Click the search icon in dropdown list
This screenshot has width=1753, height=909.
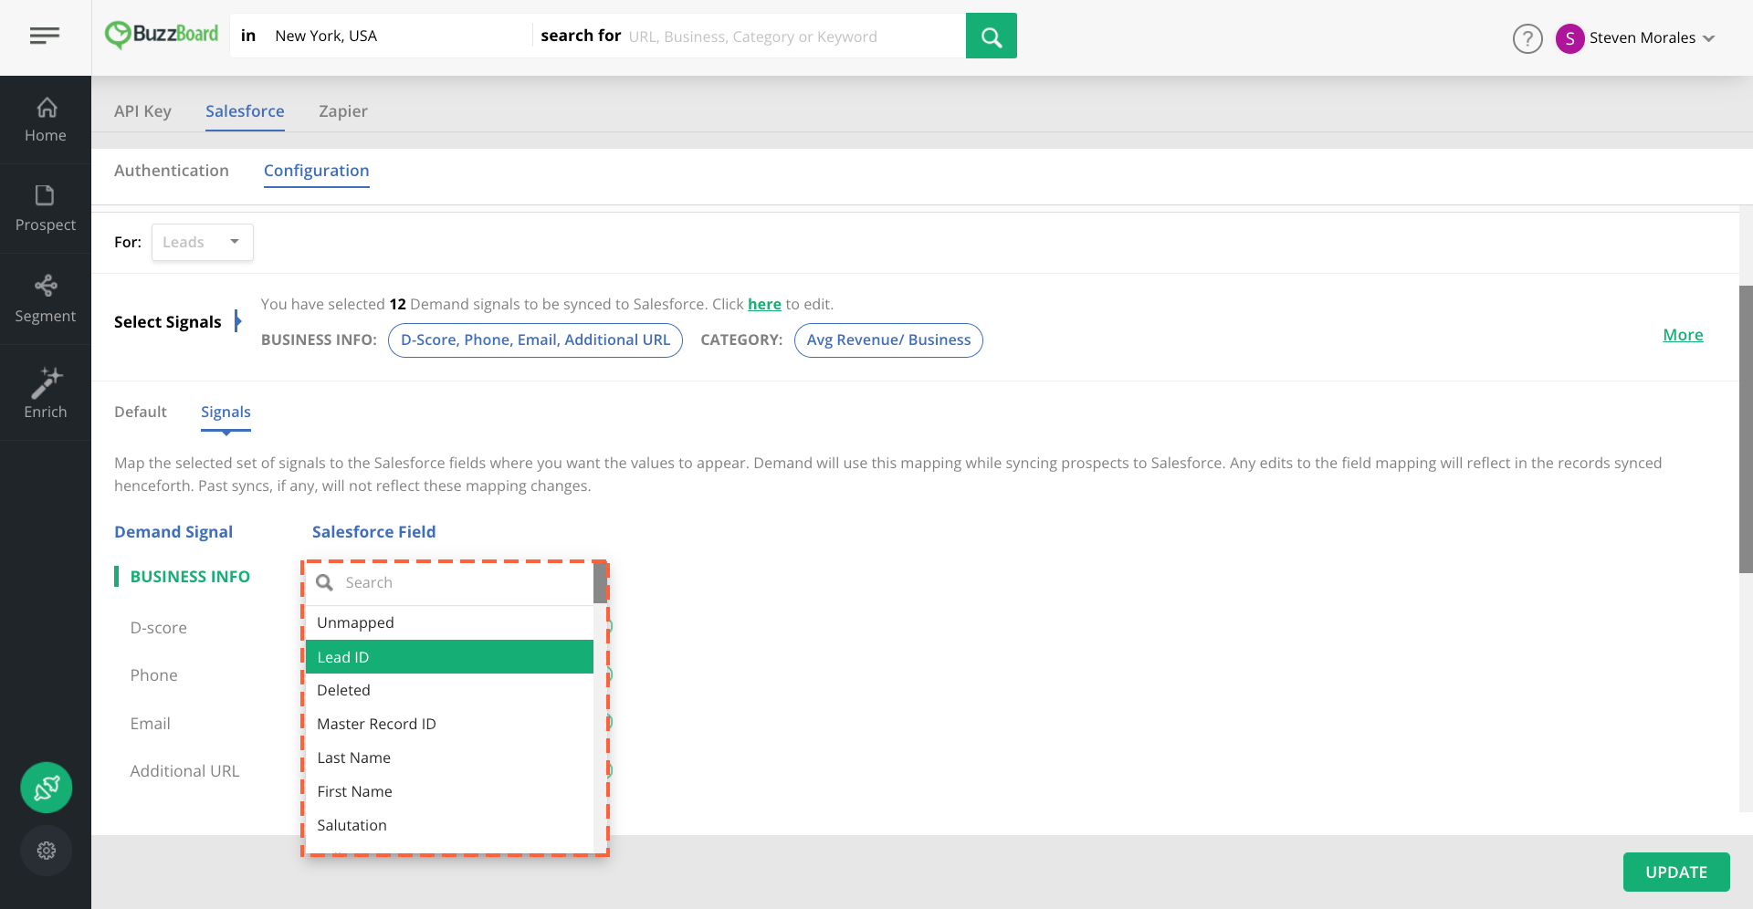point(324,582)
